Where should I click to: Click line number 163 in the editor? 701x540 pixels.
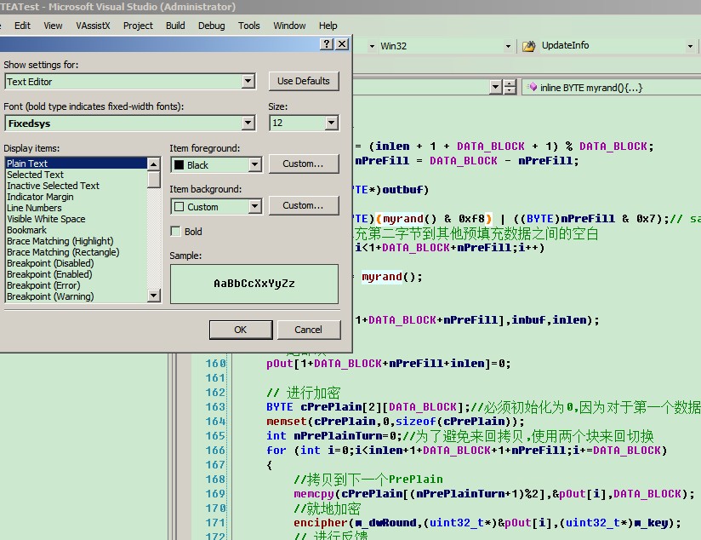(x=215, y=407)
